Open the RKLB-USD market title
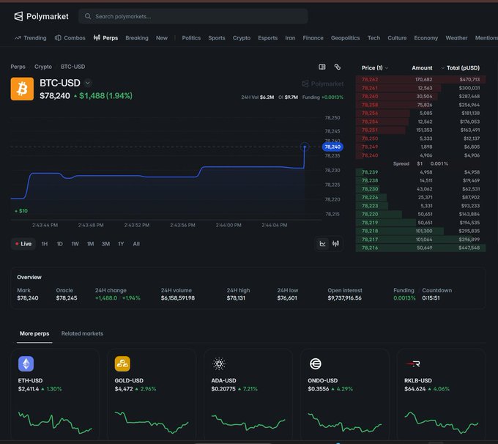498x444 pixels. 418,380
